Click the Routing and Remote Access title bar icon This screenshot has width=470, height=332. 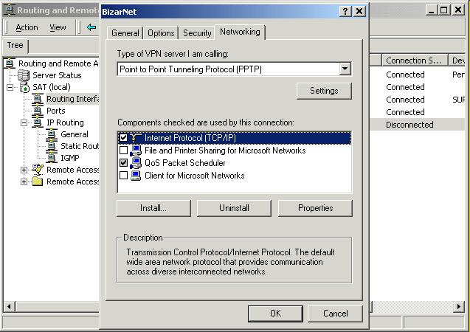pos(10,10)
